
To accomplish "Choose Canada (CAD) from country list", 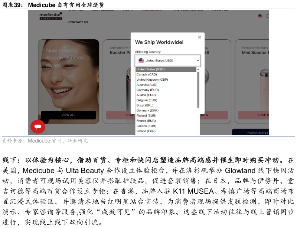I will click(166, 74).
